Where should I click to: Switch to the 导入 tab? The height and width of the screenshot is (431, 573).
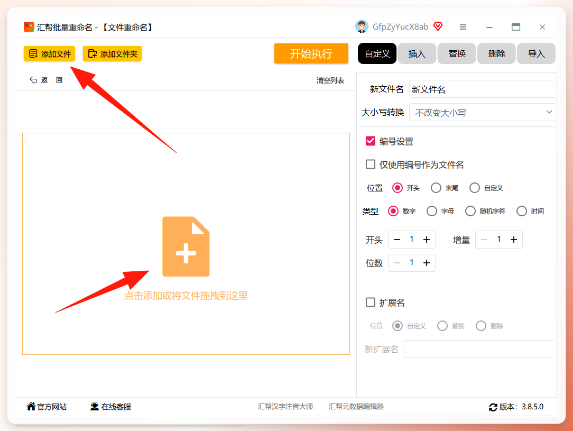click(536, 54)
